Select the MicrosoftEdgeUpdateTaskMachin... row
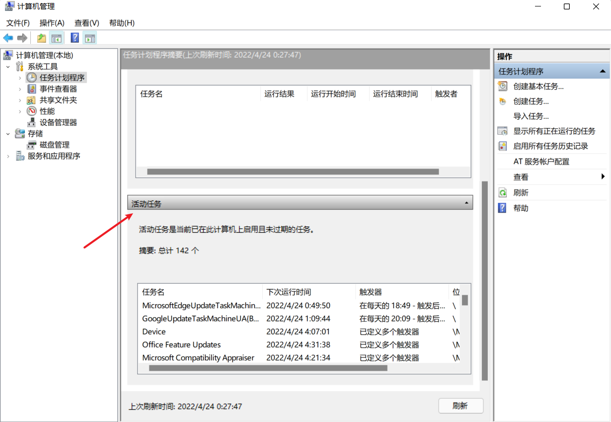This screenshot has height=422, width=611. click(x=300, y=306)
